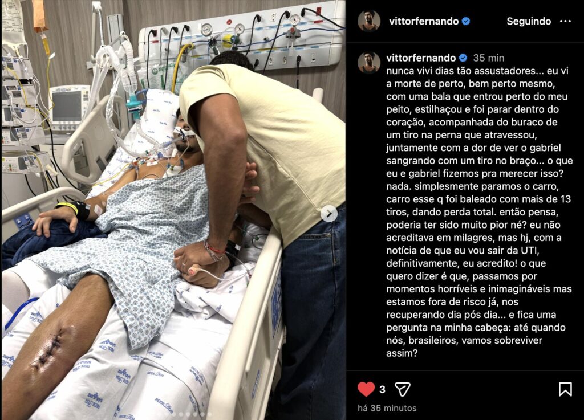Open the three-dot more options menu
The height and width of the screenshot is (420, 584).
pos(565,21)
